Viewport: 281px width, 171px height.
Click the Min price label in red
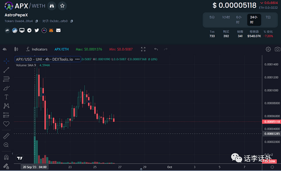click(121, 49)
